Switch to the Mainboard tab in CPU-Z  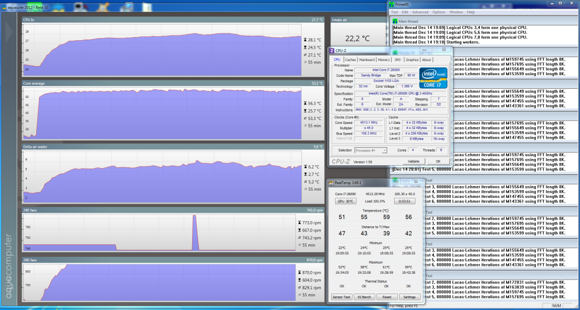click(x=367, y=60)
